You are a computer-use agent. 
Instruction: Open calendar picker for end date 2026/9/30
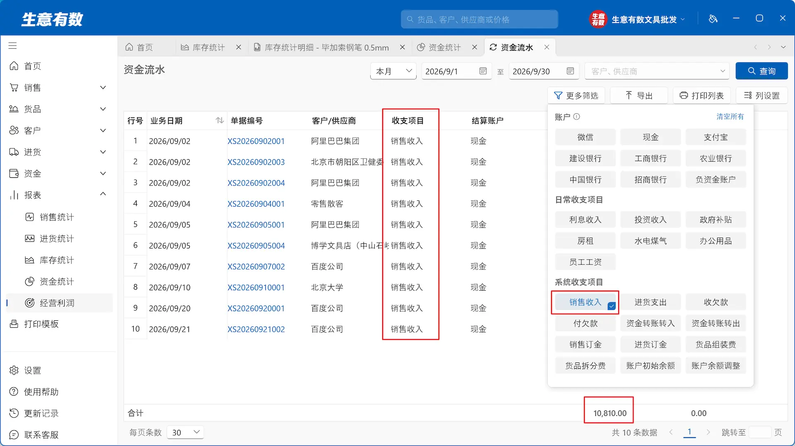pyautogui.click(x=570, y=71)
